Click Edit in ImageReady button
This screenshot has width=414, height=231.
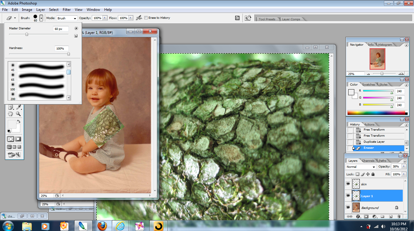(x=14, y=155)
